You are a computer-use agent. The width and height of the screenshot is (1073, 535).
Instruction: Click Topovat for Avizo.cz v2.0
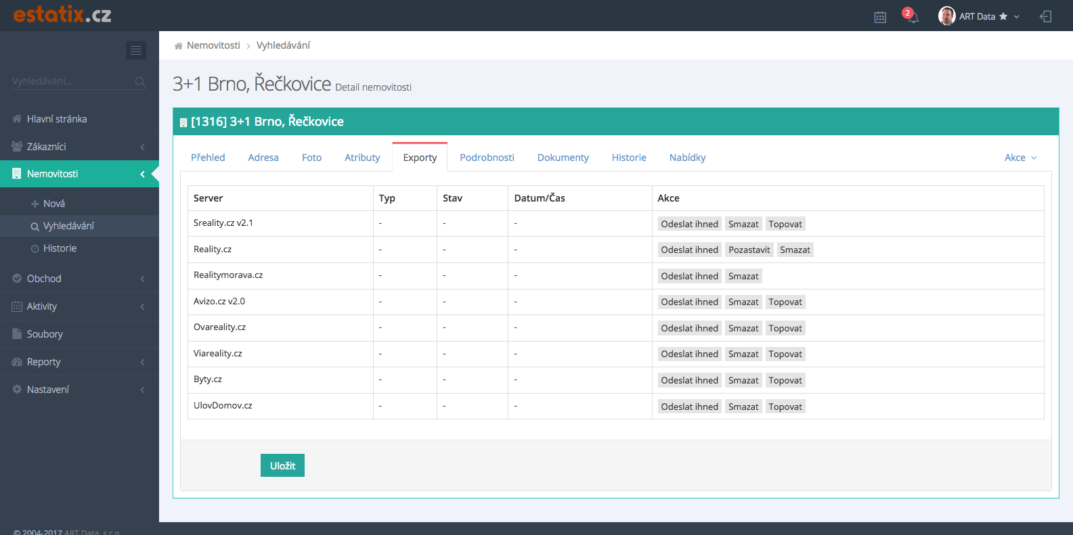(785, 302)
